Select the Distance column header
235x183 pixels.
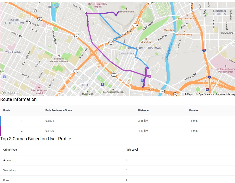tap(143, 110)
